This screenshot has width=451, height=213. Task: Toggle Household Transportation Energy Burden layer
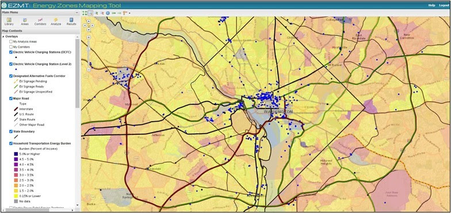[x=11, y=144]
